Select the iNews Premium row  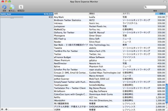pos(109,60)
